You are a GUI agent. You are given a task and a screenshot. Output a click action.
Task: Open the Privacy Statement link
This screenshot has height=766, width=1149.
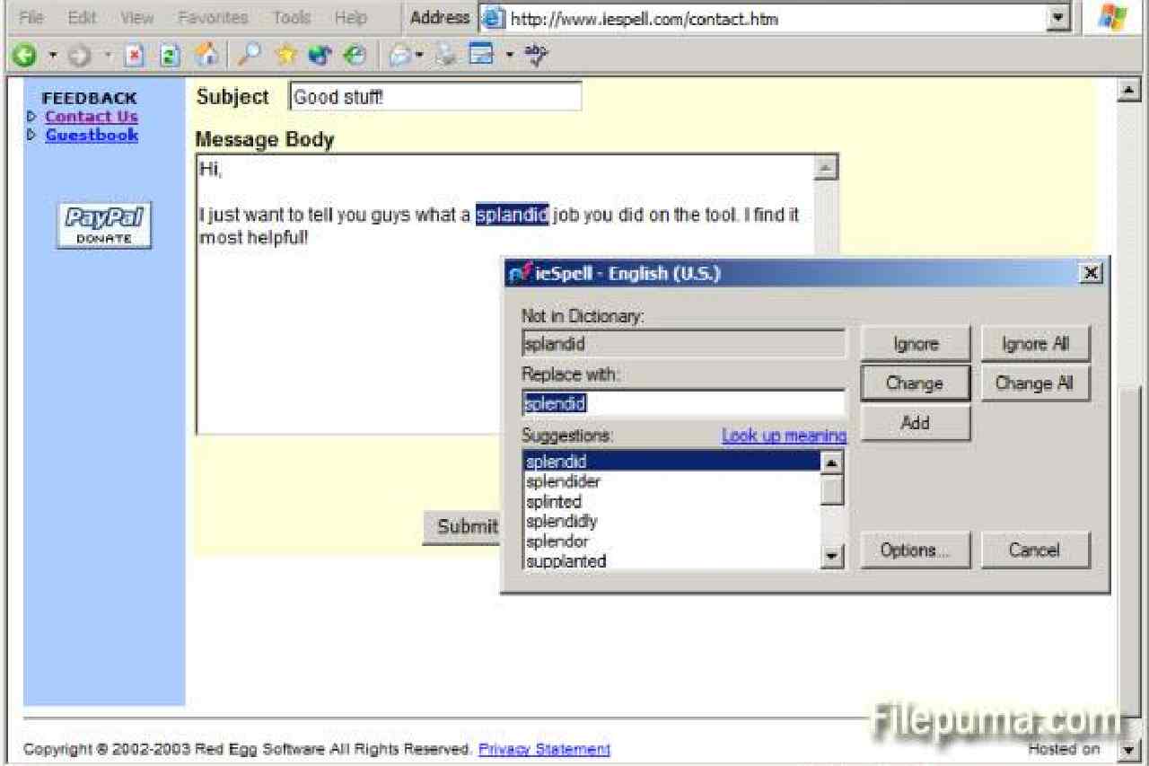pyautogui.click(x=544, y=749)
